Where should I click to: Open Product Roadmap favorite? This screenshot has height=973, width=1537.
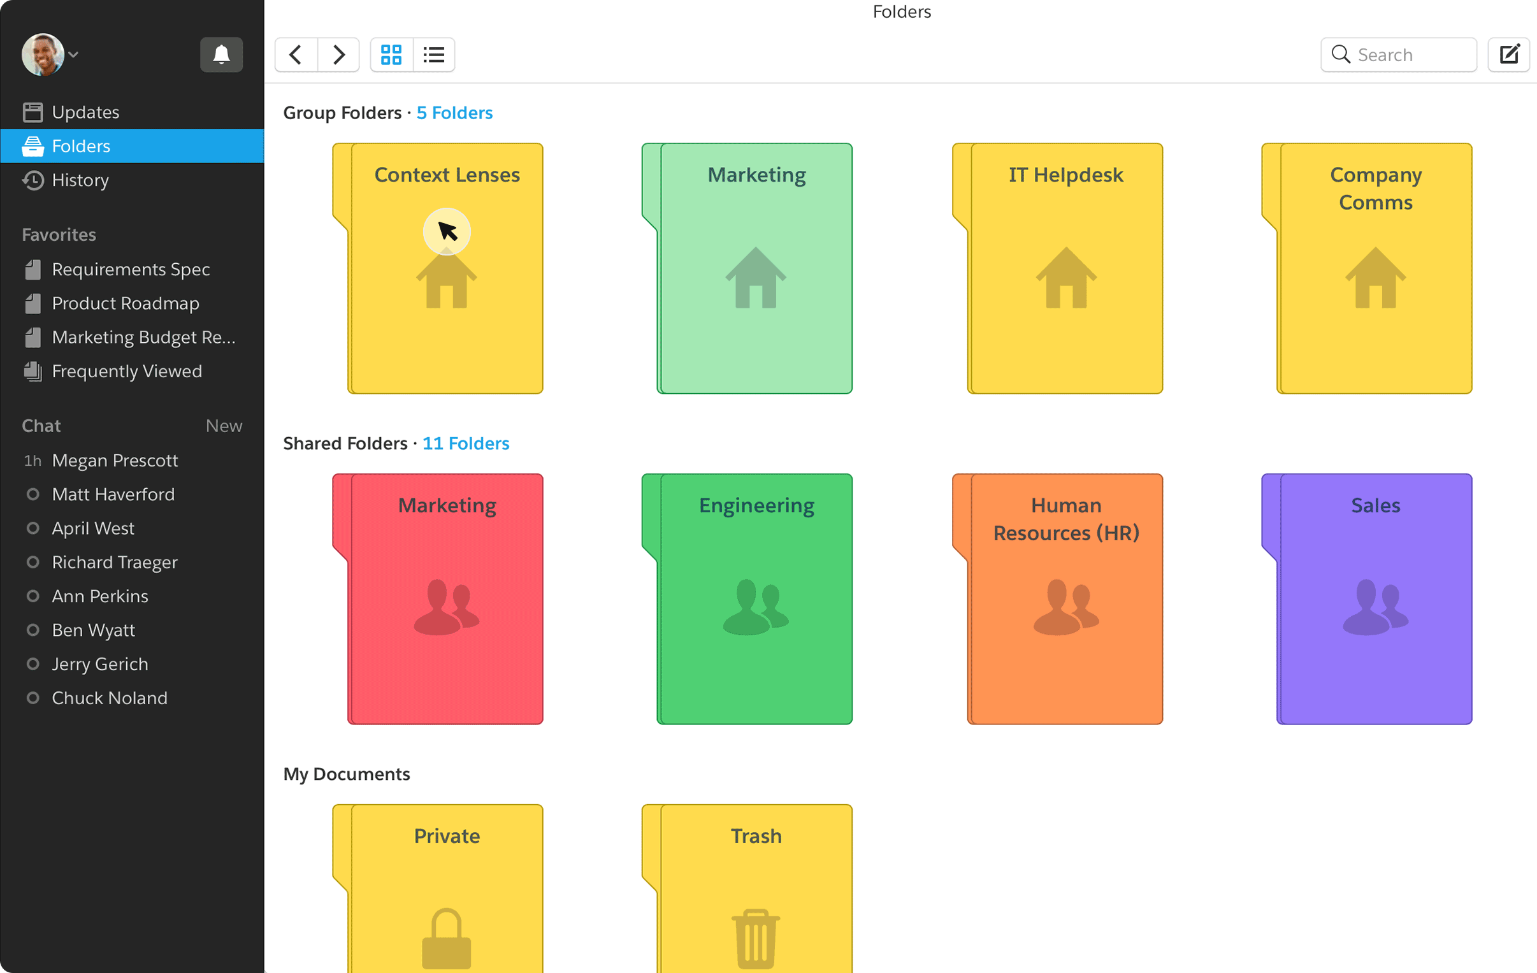(132, 303)
